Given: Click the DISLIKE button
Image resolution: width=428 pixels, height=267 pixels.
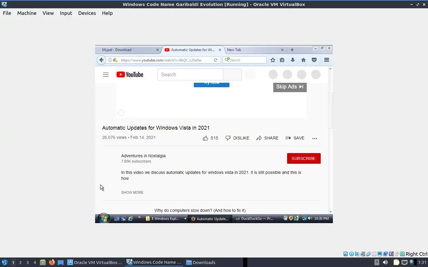Looking at the screenshot, I should point(237,138).
